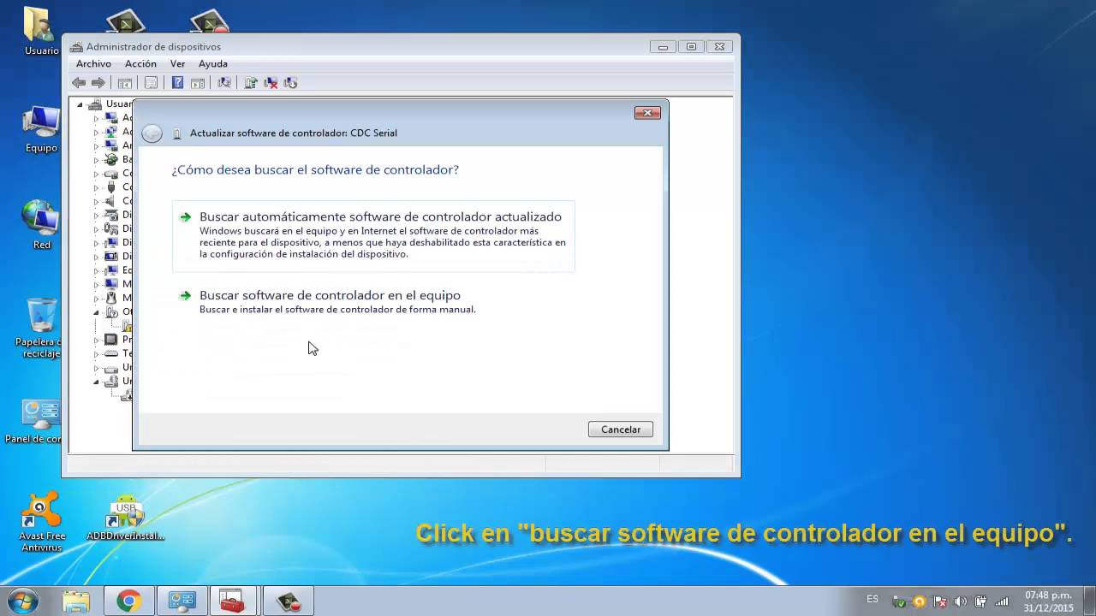The width and height of the screenshot is (1096, 616).
Task: Select the unknown device with yellow warning icon
Action: (x=126, y=326)
